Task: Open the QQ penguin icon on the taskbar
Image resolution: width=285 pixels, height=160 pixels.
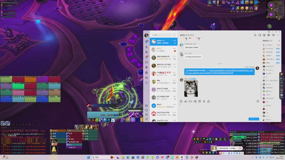Action: pyautogui.click(x=182, y=157)
